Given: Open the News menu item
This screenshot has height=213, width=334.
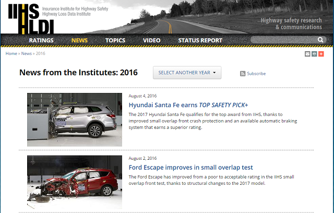Looking at the screenshot, I should pos(79,40).
